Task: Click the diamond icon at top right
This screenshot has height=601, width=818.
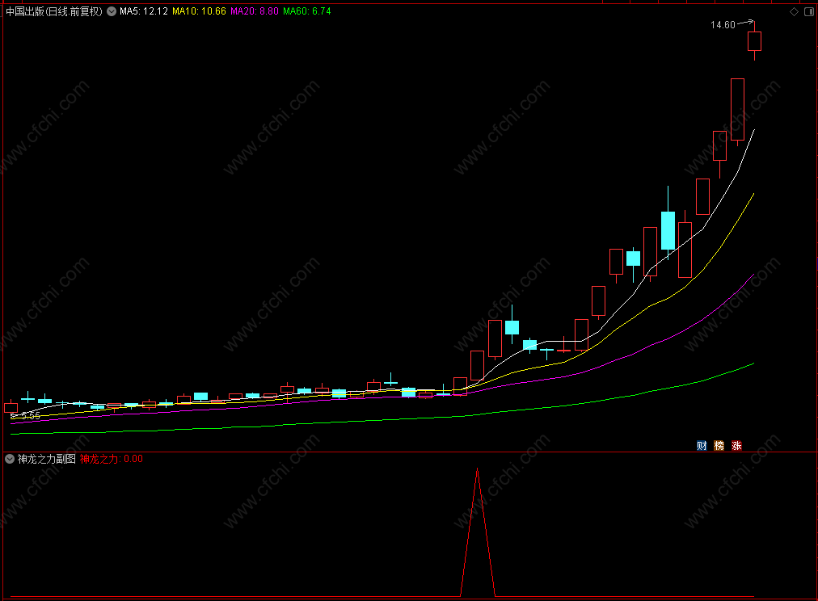Action: (794, 11)
